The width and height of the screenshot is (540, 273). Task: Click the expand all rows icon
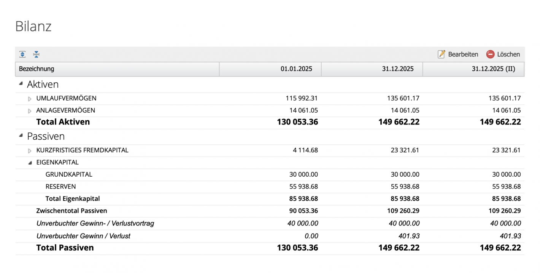(x=22, y=54)
